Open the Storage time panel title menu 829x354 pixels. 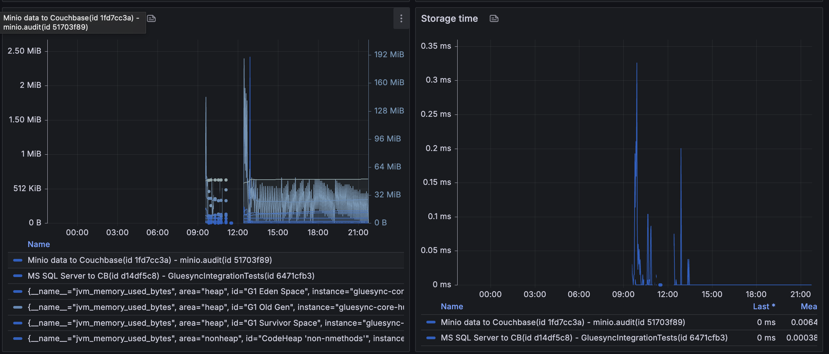pyautogui.click(x=449, y=19)
